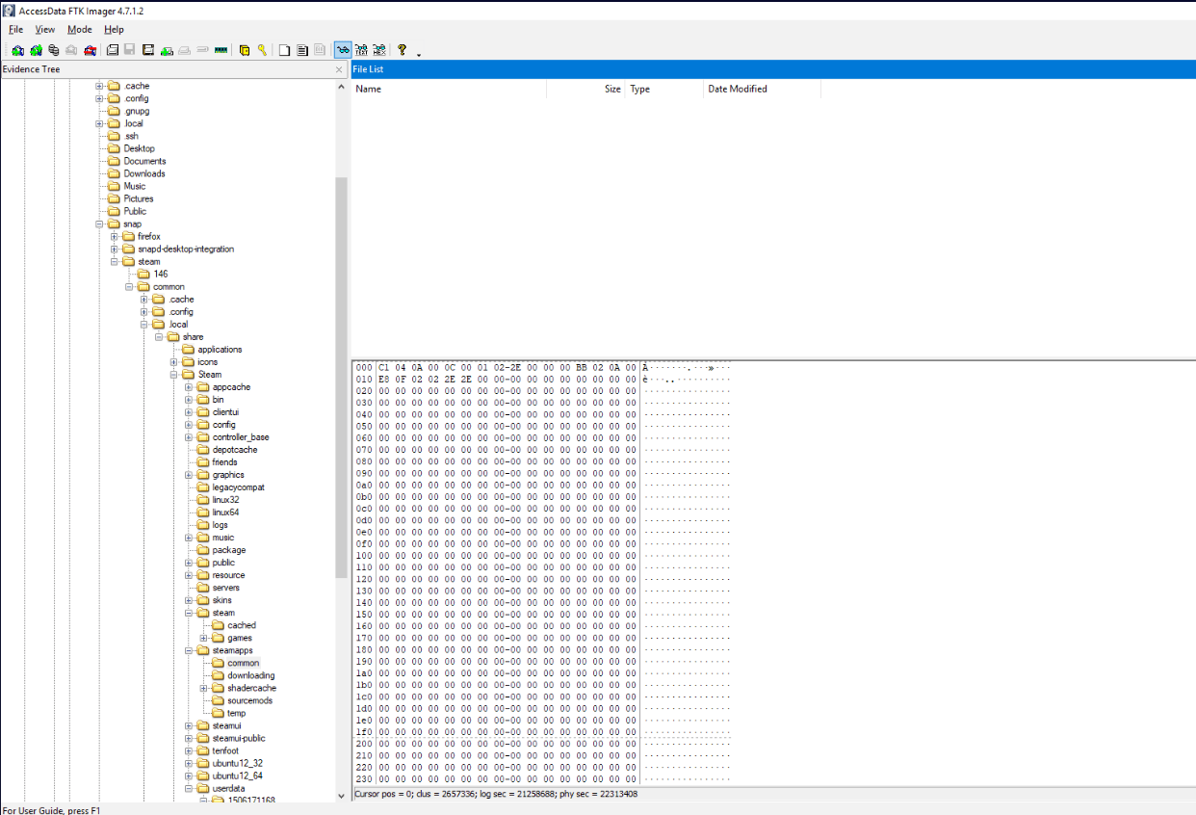
Task: Click the Export Directory Listing icon
Action: 320,50
